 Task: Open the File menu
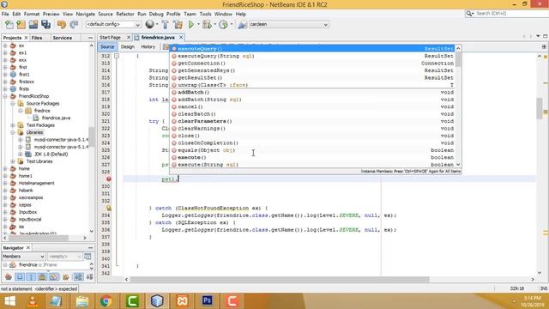(5, 14)
